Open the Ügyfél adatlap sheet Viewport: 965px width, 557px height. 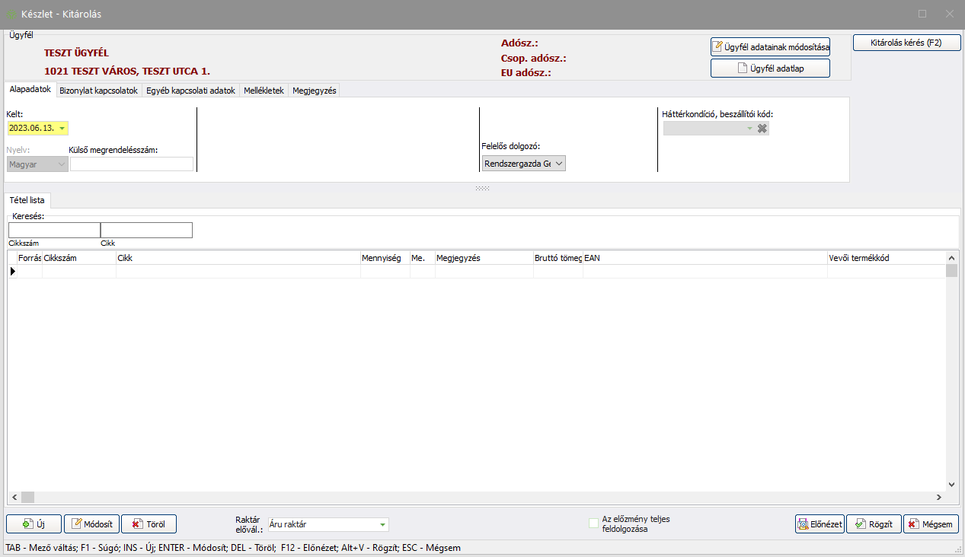pyautogui.click(x=770, y=68)
